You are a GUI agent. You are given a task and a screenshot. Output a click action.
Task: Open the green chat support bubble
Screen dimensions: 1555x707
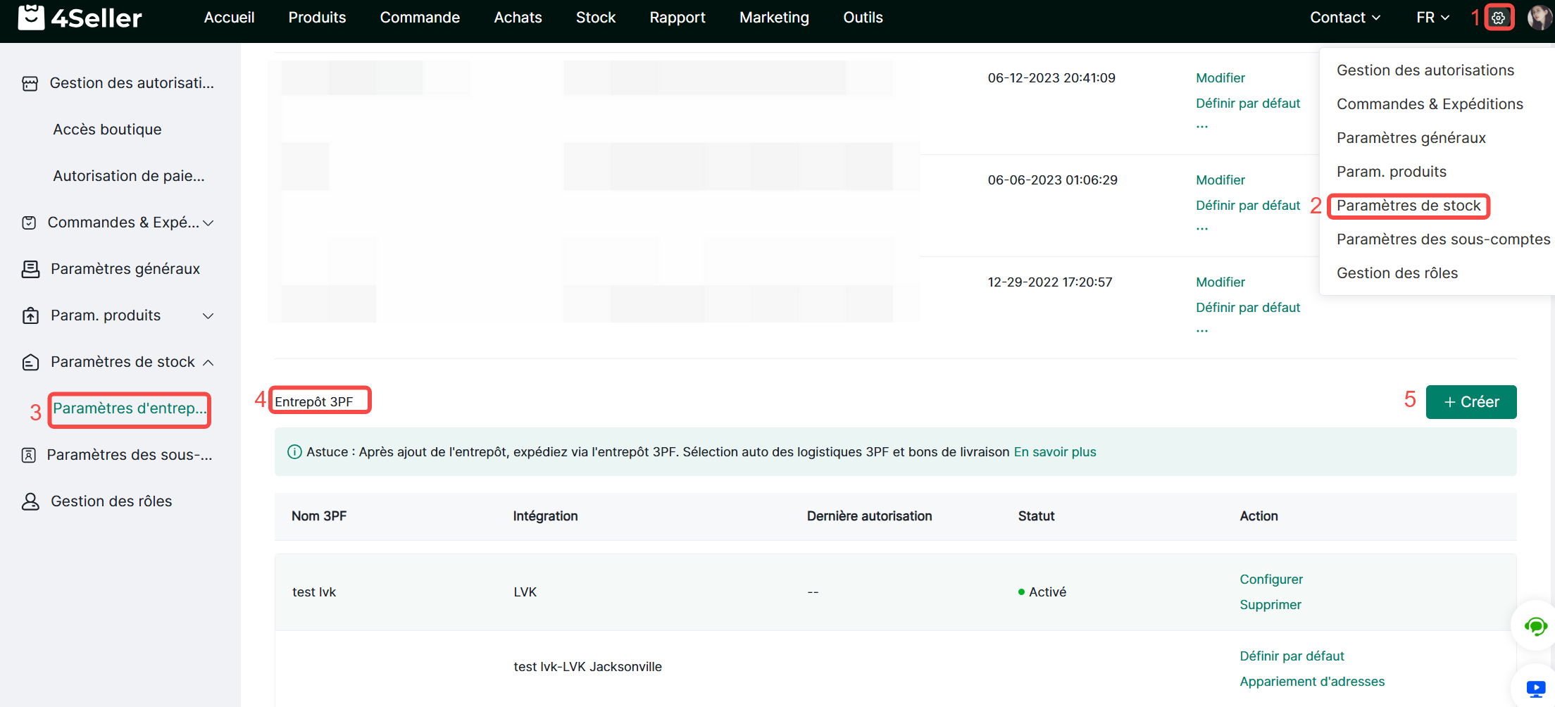[1535, 626]
